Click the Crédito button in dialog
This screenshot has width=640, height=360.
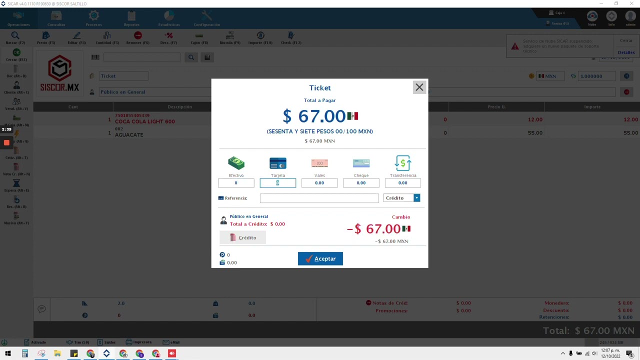(242, 237)
